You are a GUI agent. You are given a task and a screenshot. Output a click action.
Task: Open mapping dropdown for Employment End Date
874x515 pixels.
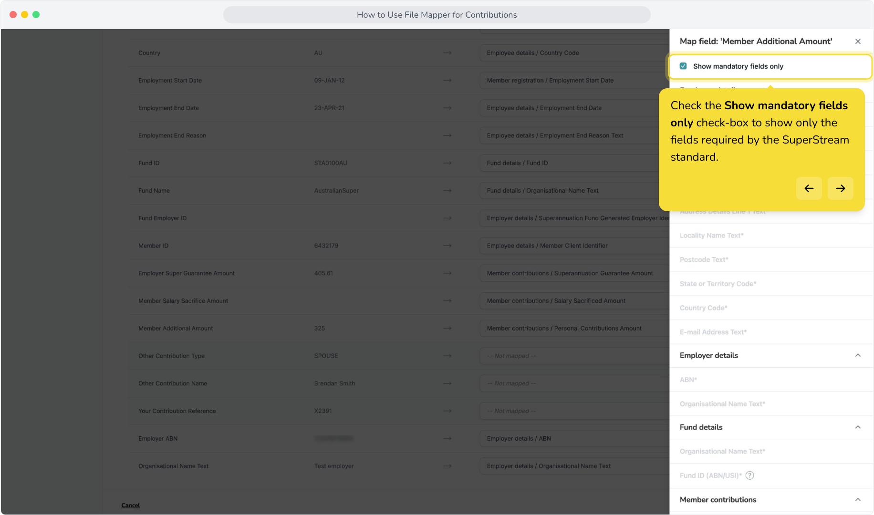tap(574, 108)
